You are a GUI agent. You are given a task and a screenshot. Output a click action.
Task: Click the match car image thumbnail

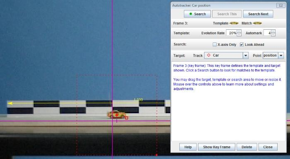click(x=257, y=23)
